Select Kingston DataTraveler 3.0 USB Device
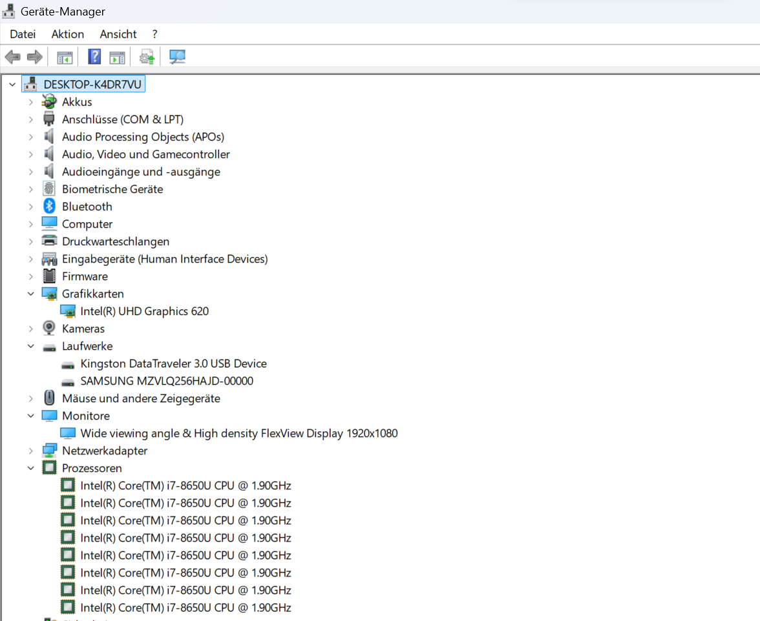Image resolution: width=760 pixels, height=621 pixels. click(173, 363)
